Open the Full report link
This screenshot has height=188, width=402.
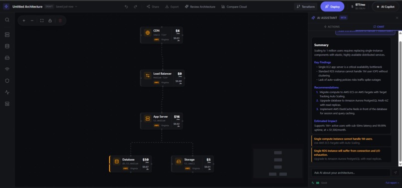pos(392,183)
